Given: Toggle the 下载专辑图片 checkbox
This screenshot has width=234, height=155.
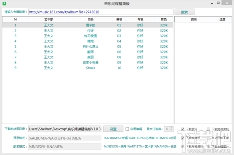Looking at the screenshot, I should 209,147.
